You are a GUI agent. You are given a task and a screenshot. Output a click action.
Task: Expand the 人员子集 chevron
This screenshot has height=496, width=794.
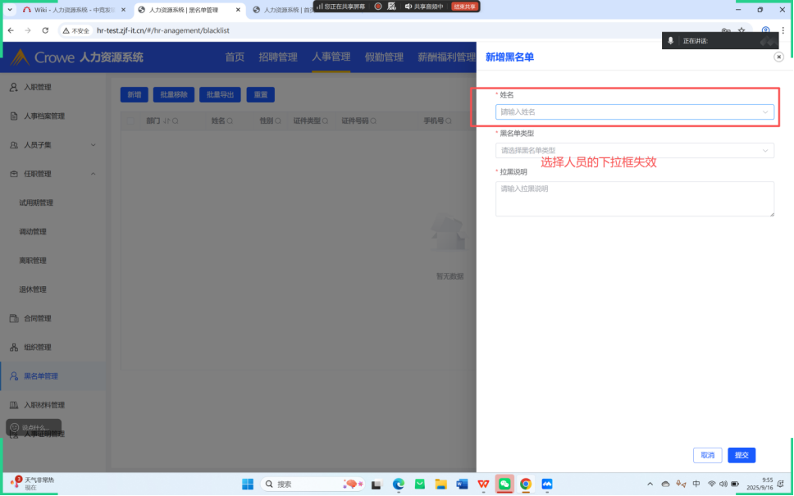coord(94,145)
